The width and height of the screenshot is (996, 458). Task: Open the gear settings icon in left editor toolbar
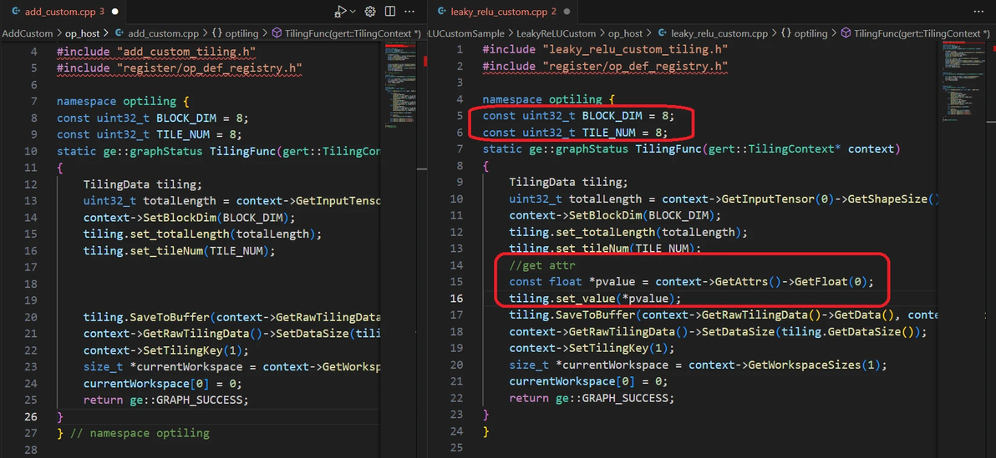click(371, 12)
